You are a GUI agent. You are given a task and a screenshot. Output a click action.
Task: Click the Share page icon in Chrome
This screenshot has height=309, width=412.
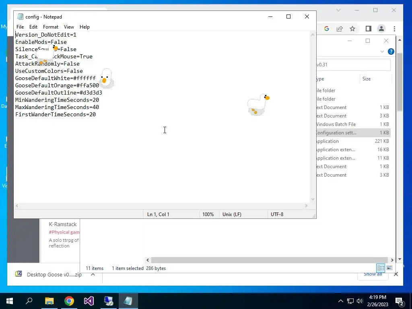tap(340, 29)
